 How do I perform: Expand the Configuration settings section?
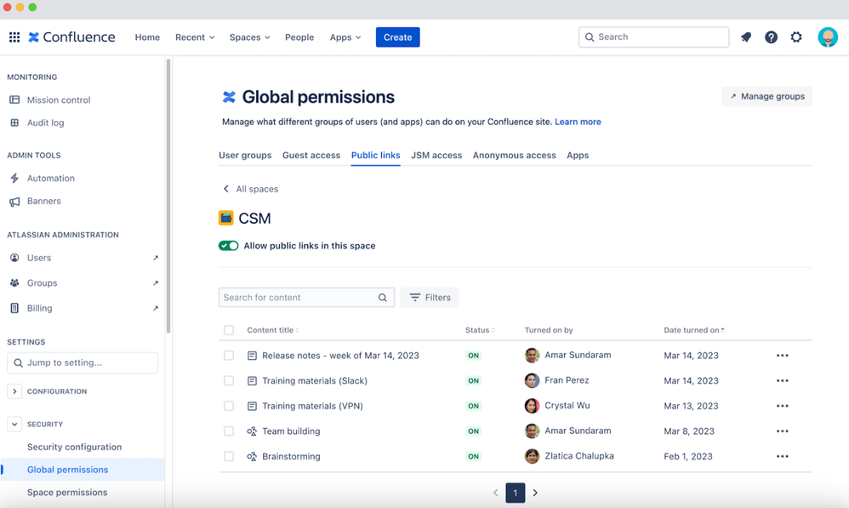coord(14,391)
